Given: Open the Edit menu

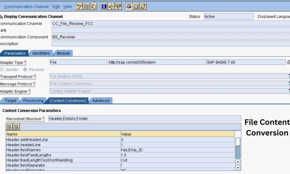Looking at the screenshot, I should (56, 7).
